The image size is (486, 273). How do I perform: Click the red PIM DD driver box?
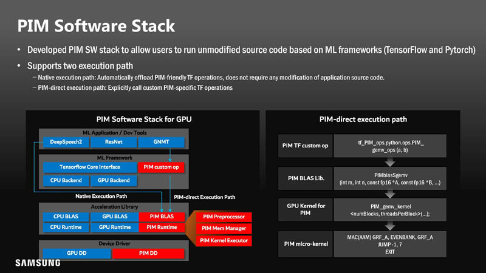coord(149,252)
